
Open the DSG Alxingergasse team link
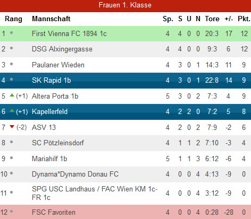pyautogui.click(x=62, y=49)
